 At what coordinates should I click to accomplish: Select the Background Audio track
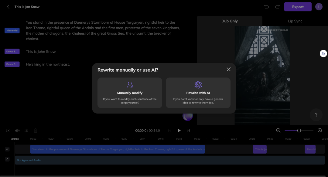click(170, 160)
